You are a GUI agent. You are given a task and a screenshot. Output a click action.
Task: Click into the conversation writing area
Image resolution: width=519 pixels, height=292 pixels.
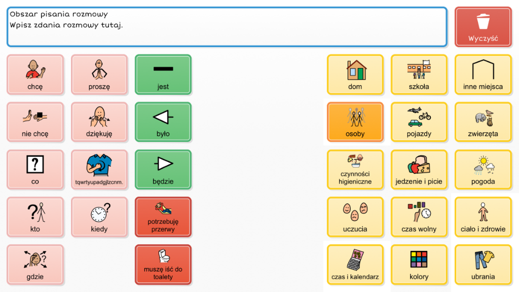point(227,27)
